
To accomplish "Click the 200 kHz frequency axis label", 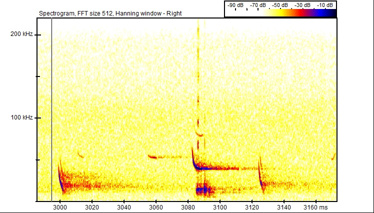I will [23, 34].
